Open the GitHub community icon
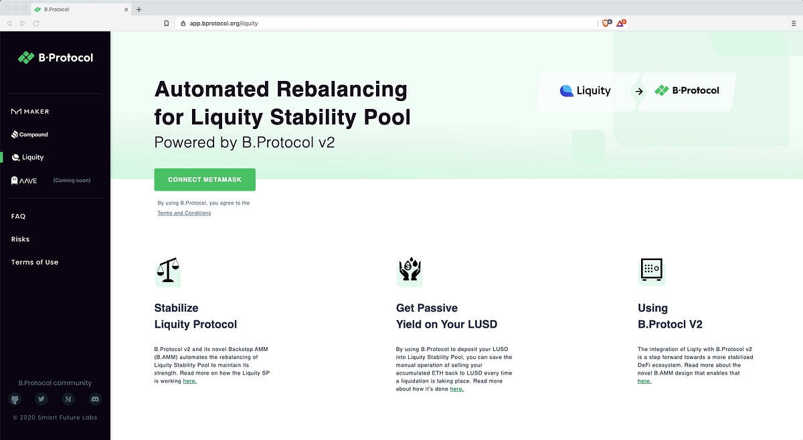The image size is (803, 440). click(x=15, y=399)
